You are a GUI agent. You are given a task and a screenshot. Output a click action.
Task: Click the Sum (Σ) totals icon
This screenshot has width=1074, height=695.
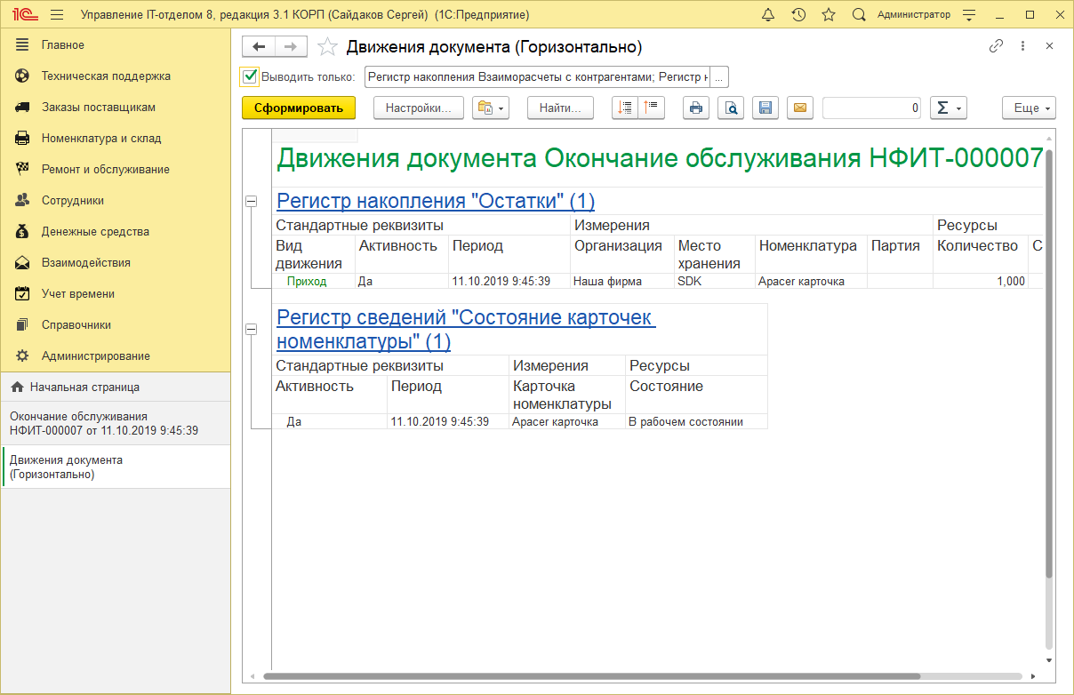tap(942, 108)
